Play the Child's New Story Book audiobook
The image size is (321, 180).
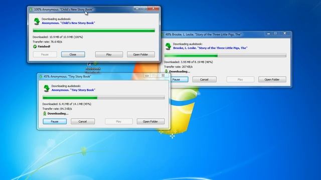tap(109, 54)
